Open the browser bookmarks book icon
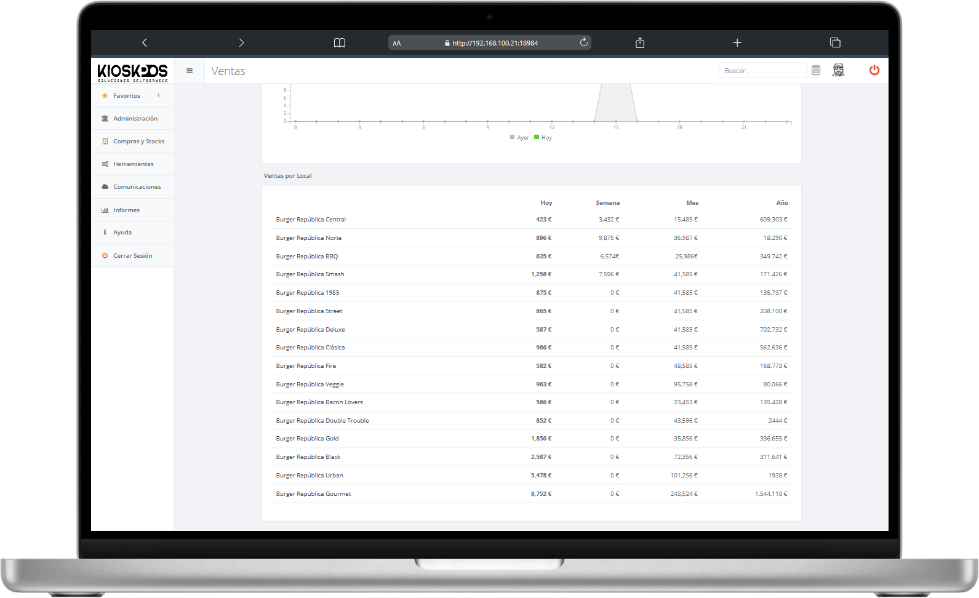 [x=340, y=43]
